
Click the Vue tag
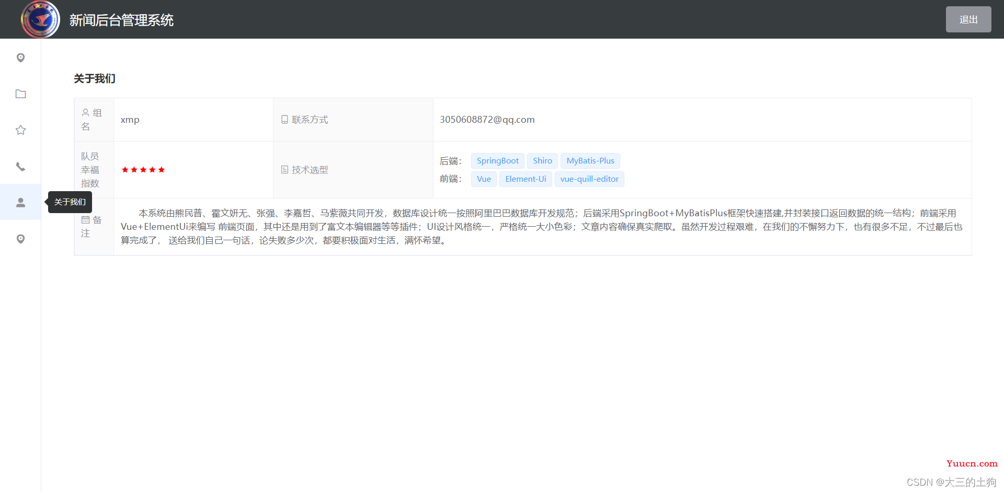(484, 179)
